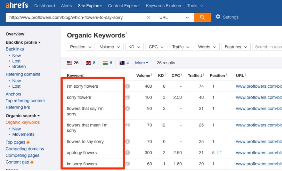282x171 pixels.
Task: Open the Position filter dropdown
Action: click(x=81, y=47)
